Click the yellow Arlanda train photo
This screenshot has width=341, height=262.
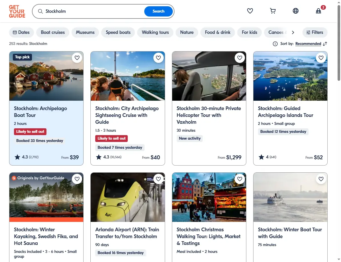128,197
